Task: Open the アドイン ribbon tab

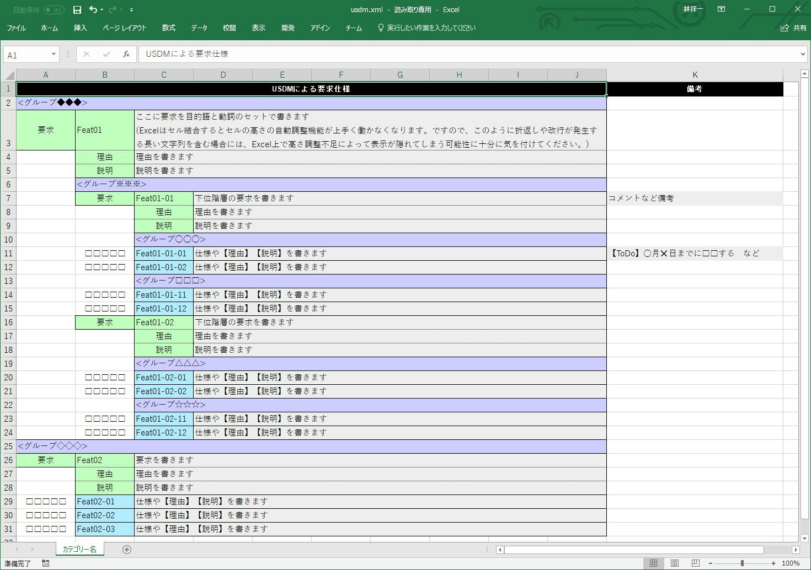Action: 320,28
